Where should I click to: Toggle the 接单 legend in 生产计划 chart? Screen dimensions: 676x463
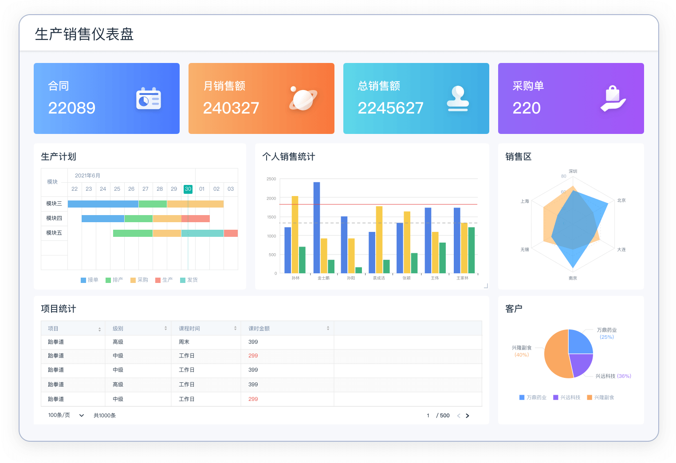pyautogui.click(x=90, y=280)
